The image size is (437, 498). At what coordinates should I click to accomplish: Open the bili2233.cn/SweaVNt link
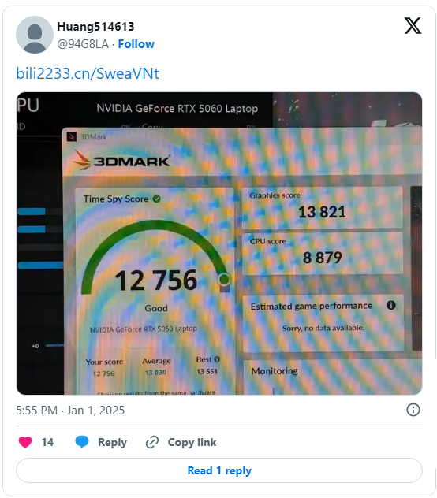click(88, 73)
